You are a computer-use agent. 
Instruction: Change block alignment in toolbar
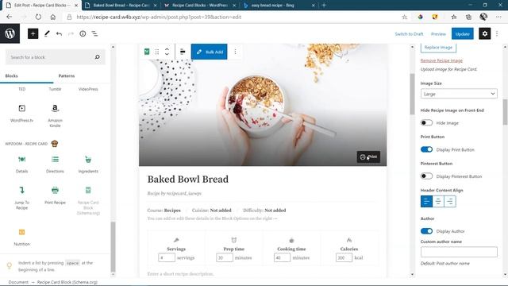(183, 52)
